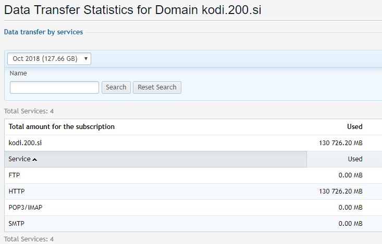The height and width of the screenshot is (244, 382).
Task: Open the Oct 2018 month dropdown
Action: point(50,59)
